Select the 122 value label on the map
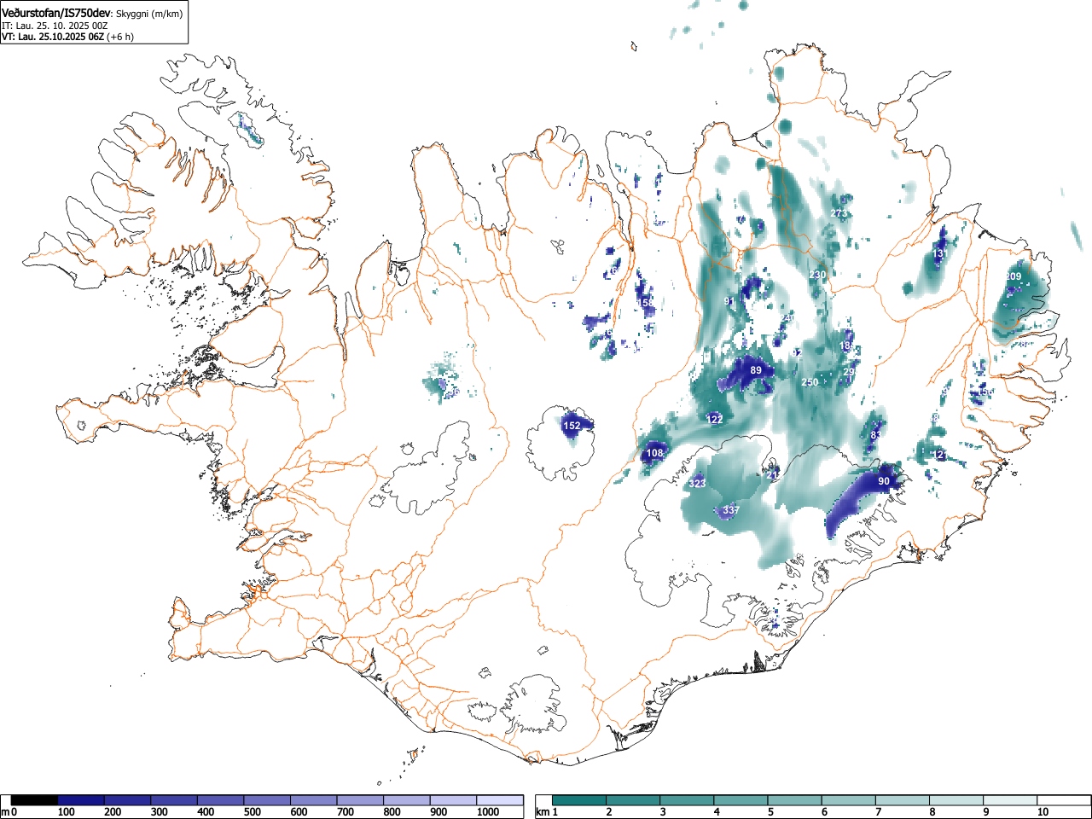 [715, 419]
